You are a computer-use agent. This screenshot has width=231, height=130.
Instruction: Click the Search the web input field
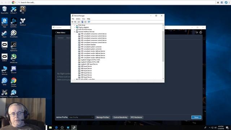point(116,3)
